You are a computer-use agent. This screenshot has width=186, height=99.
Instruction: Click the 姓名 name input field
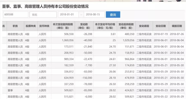(x=43, y=15)
